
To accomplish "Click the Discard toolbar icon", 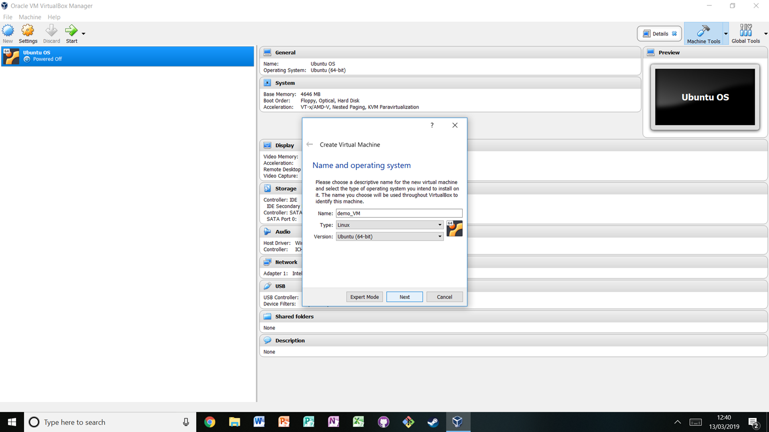I will [51, 30].
